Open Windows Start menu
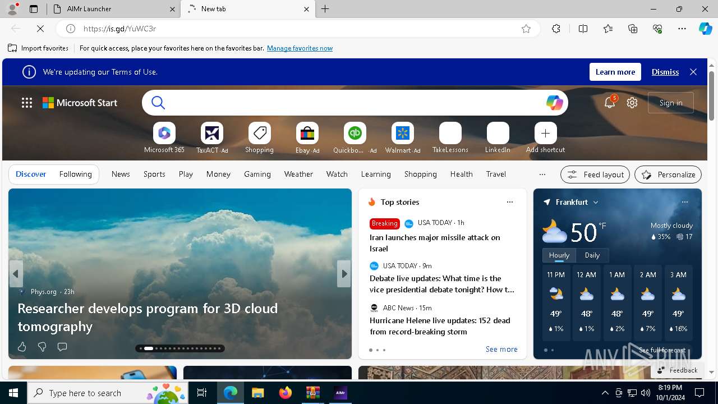The image size is (718, 404). click(x=13, y=393)
